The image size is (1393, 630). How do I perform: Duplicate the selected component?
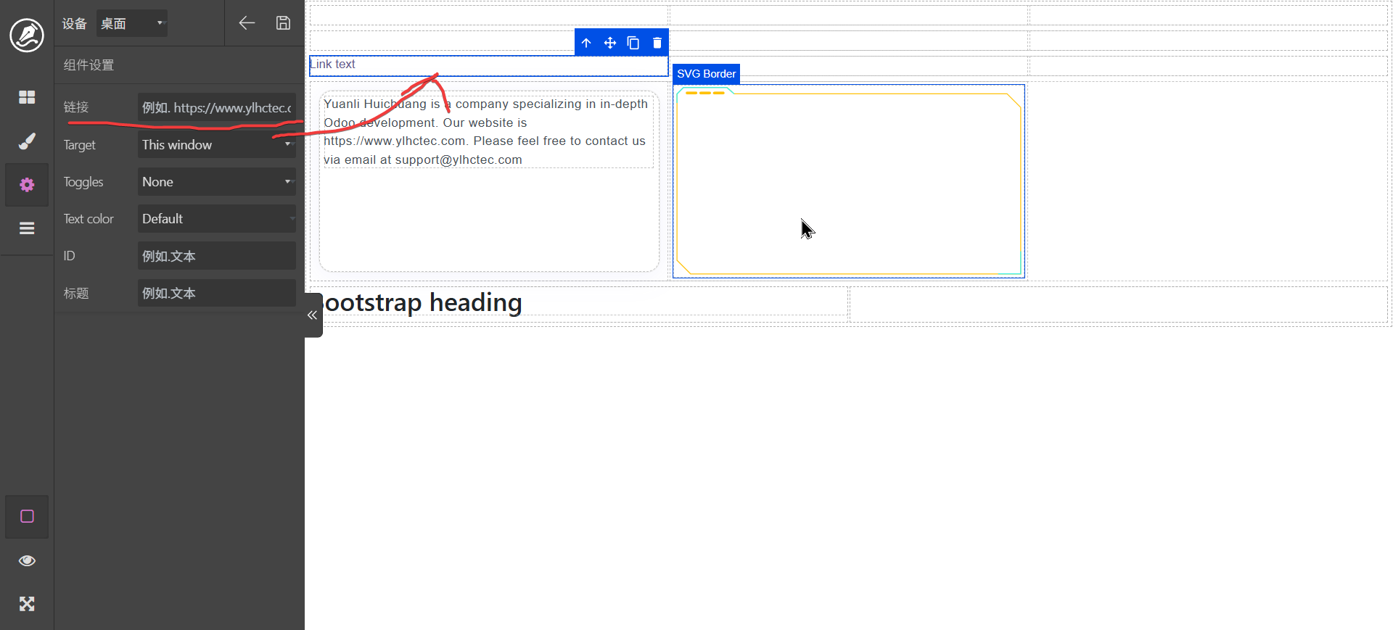click(633, 43)
